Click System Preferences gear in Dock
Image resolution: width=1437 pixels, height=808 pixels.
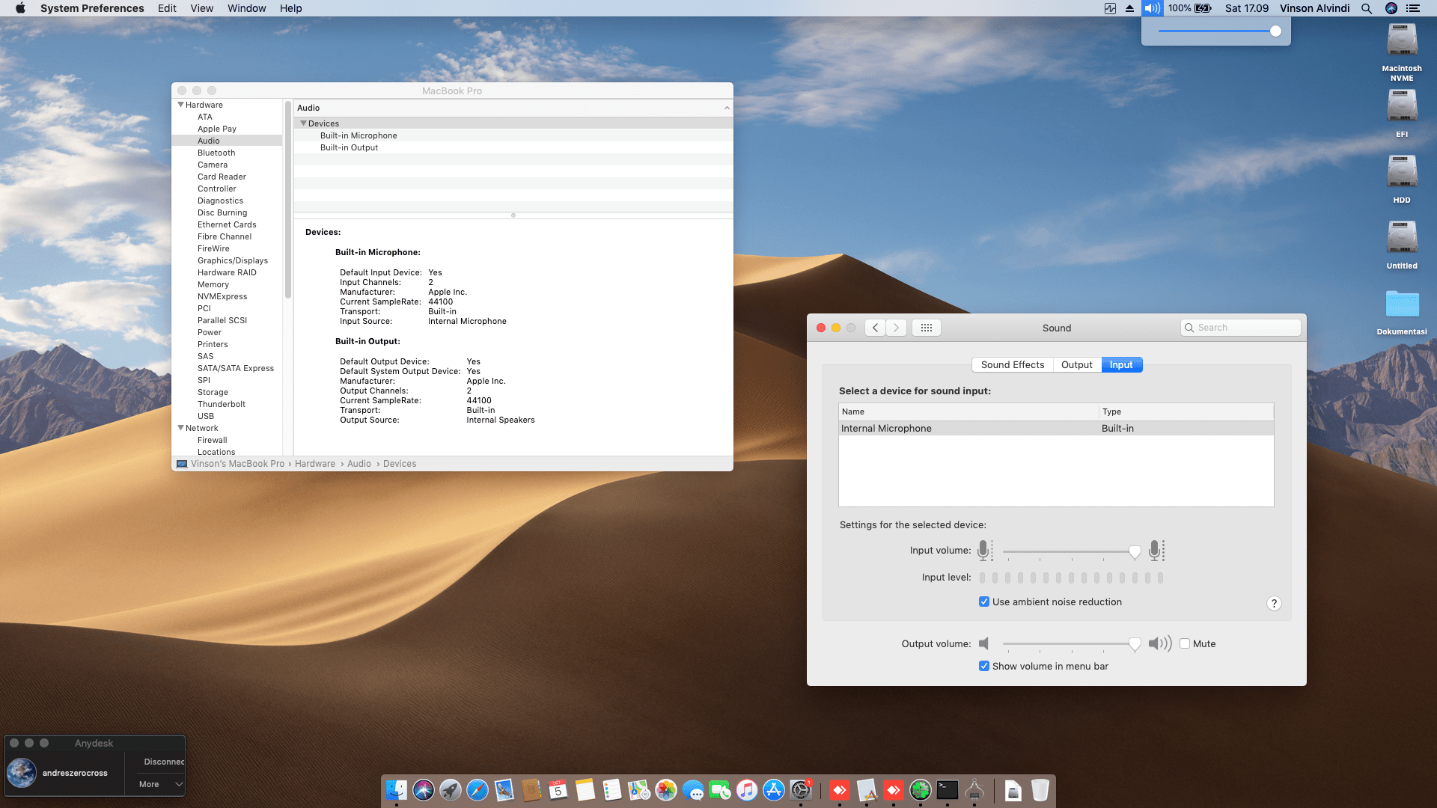pyautogui.click(x=801, y=790)
